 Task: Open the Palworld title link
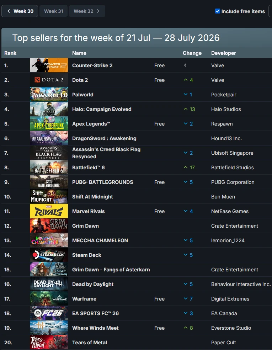click(x=83, y=95)
